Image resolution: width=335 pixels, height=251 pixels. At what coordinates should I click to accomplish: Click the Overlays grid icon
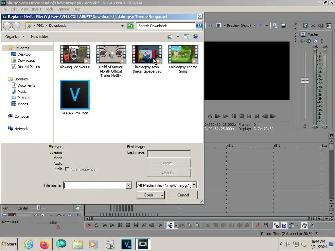click(261, 25)
